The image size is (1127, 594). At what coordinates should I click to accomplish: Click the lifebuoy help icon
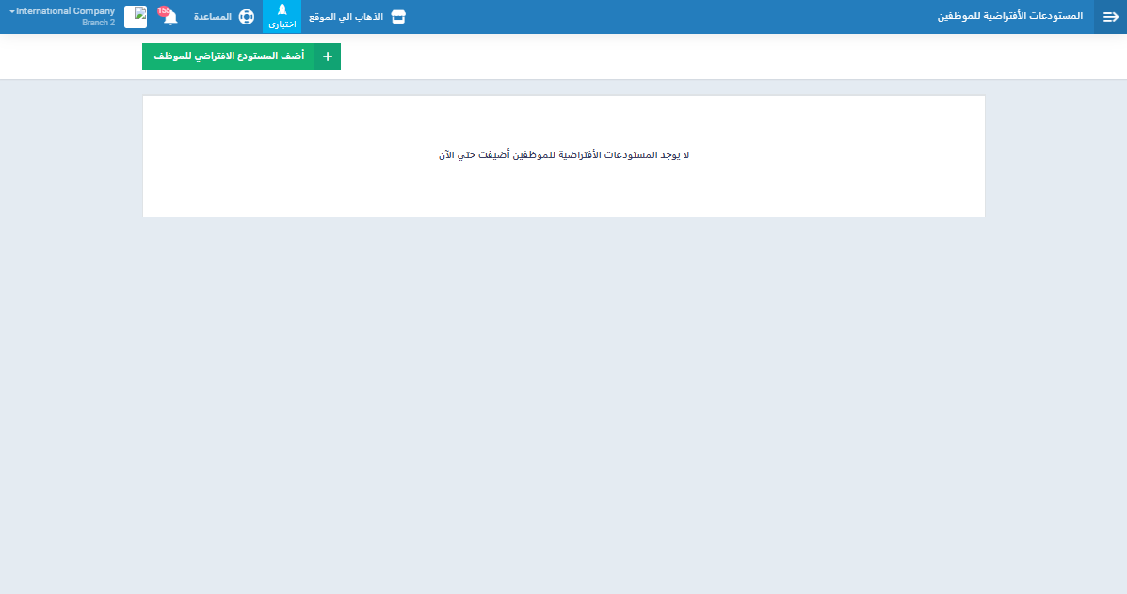[247, 17]
